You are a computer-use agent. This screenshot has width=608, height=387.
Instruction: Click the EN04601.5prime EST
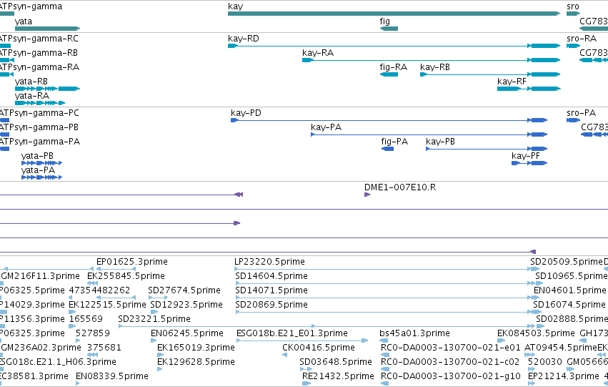tap(538, 298)
